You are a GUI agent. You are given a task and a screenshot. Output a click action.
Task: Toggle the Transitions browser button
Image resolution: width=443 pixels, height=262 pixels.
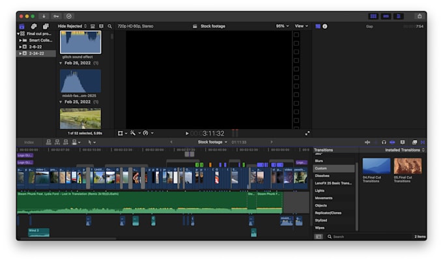pyautogui.click(x=423, y=142)
